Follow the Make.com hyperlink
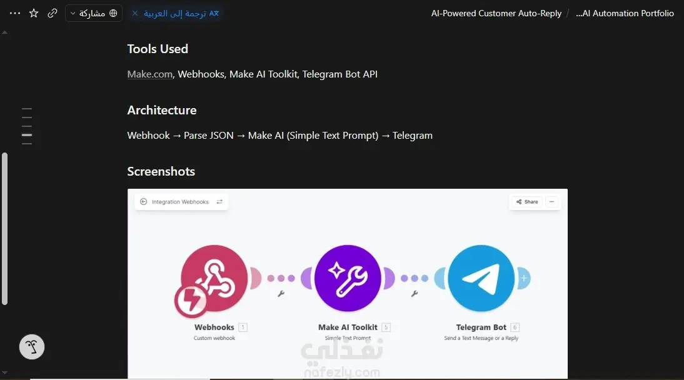 tap(149, 74)
